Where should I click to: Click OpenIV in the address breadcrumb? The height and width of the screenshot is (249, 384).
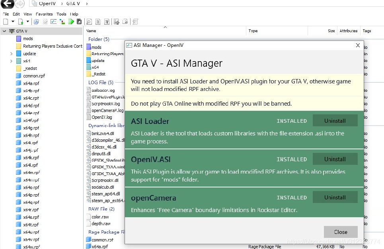coord(47,4)
